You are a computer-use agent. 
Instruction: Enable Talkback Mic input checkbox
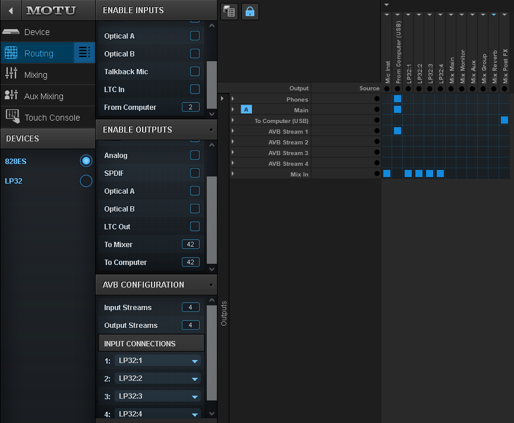coord(195,71)
